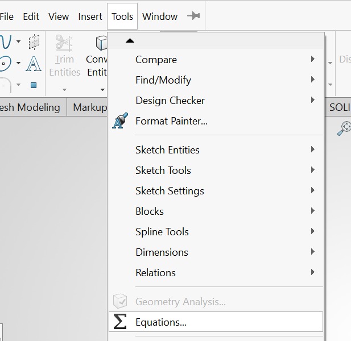
Task: Click the dashed Plane sketch icon
Action: pyautogui.click(x=34, y=42)
